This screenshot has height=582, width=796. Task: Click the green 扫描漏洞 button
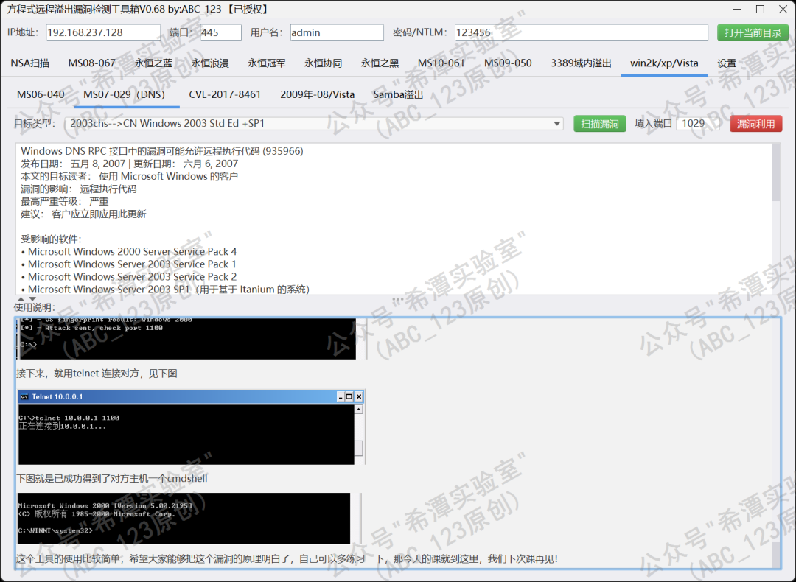coord(599,124)
